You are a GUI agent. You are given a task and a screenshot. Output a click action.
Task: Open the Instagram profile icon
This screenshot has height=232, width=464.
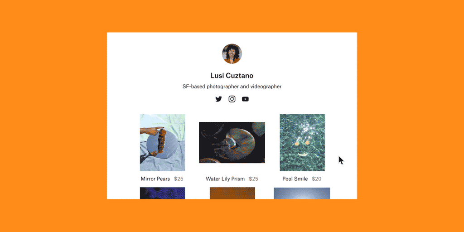(232, 99)
